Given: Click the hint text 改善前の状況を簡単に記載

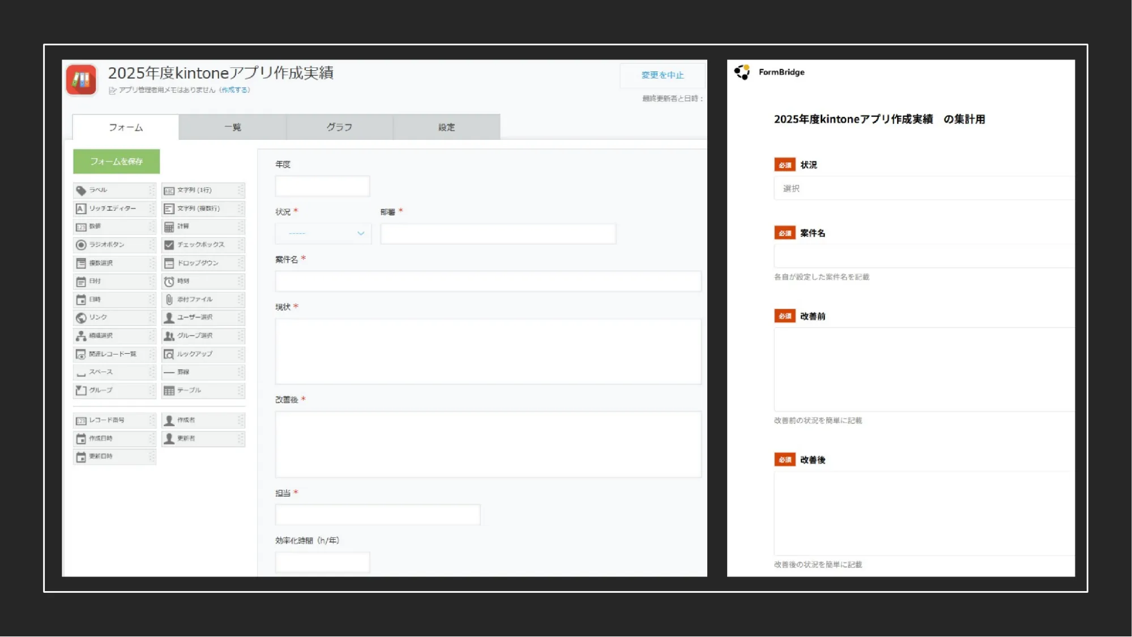Looking at the screenshot, I should pyautogui.click(x=818, y=421).
